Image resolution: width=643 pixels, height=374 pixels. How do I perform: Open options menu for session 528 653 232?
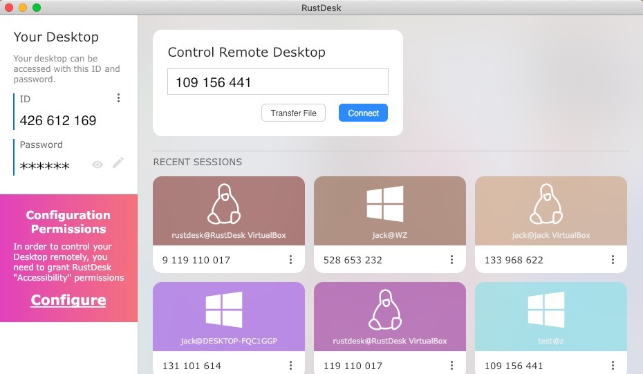pyautogui.click(x=451, y=260)
